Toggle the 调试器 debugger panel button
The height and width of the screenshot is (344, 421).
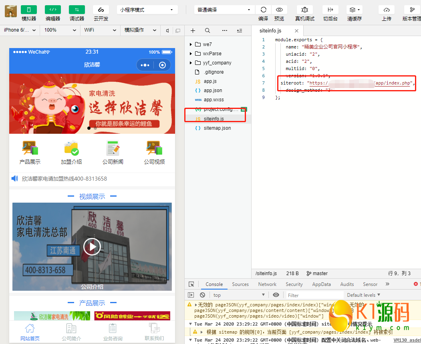pos(77,10)
